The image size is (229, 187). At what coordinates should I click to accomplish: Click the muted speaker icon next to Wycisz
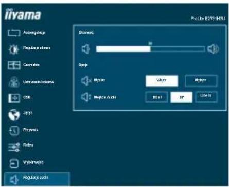[86, 80]
